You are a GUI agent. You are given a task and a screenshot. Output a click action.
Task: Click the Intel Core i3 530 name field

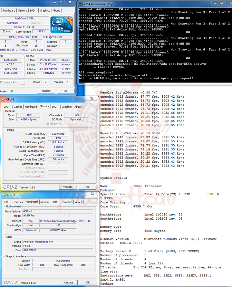24,18
